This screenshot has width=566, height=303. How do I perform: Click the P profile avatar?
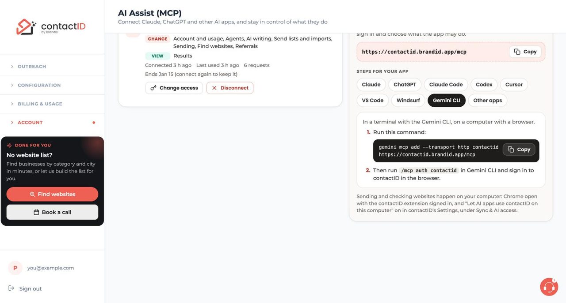15,268
